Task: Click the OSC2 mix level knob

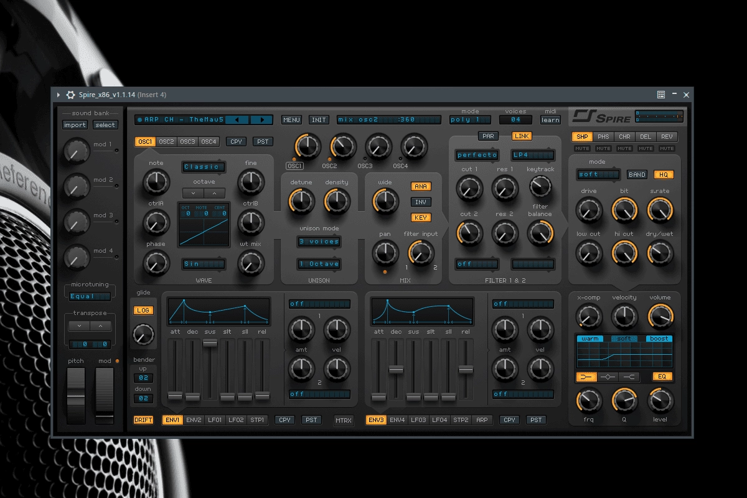Action: [342, 147]
